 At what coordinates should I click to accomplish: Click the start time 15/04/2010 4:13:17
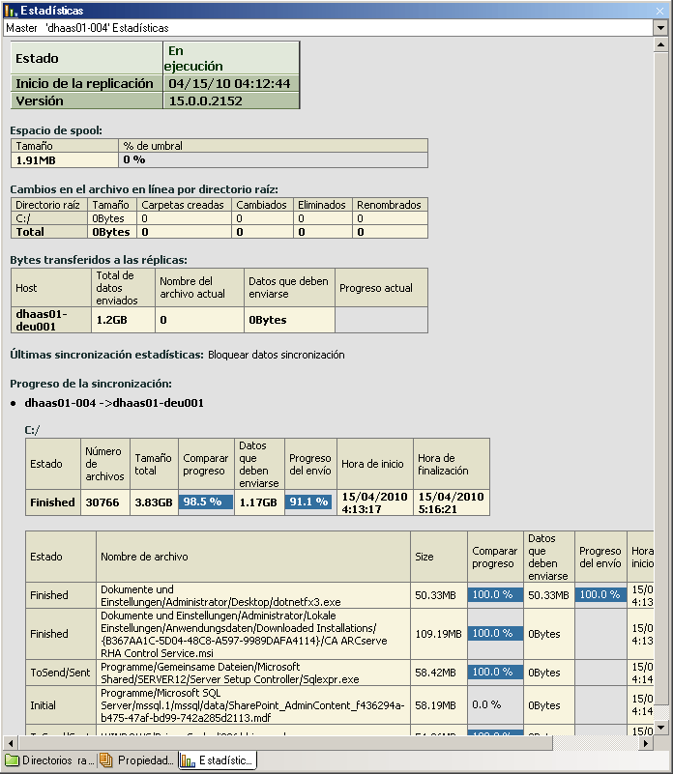pos(374,502)
